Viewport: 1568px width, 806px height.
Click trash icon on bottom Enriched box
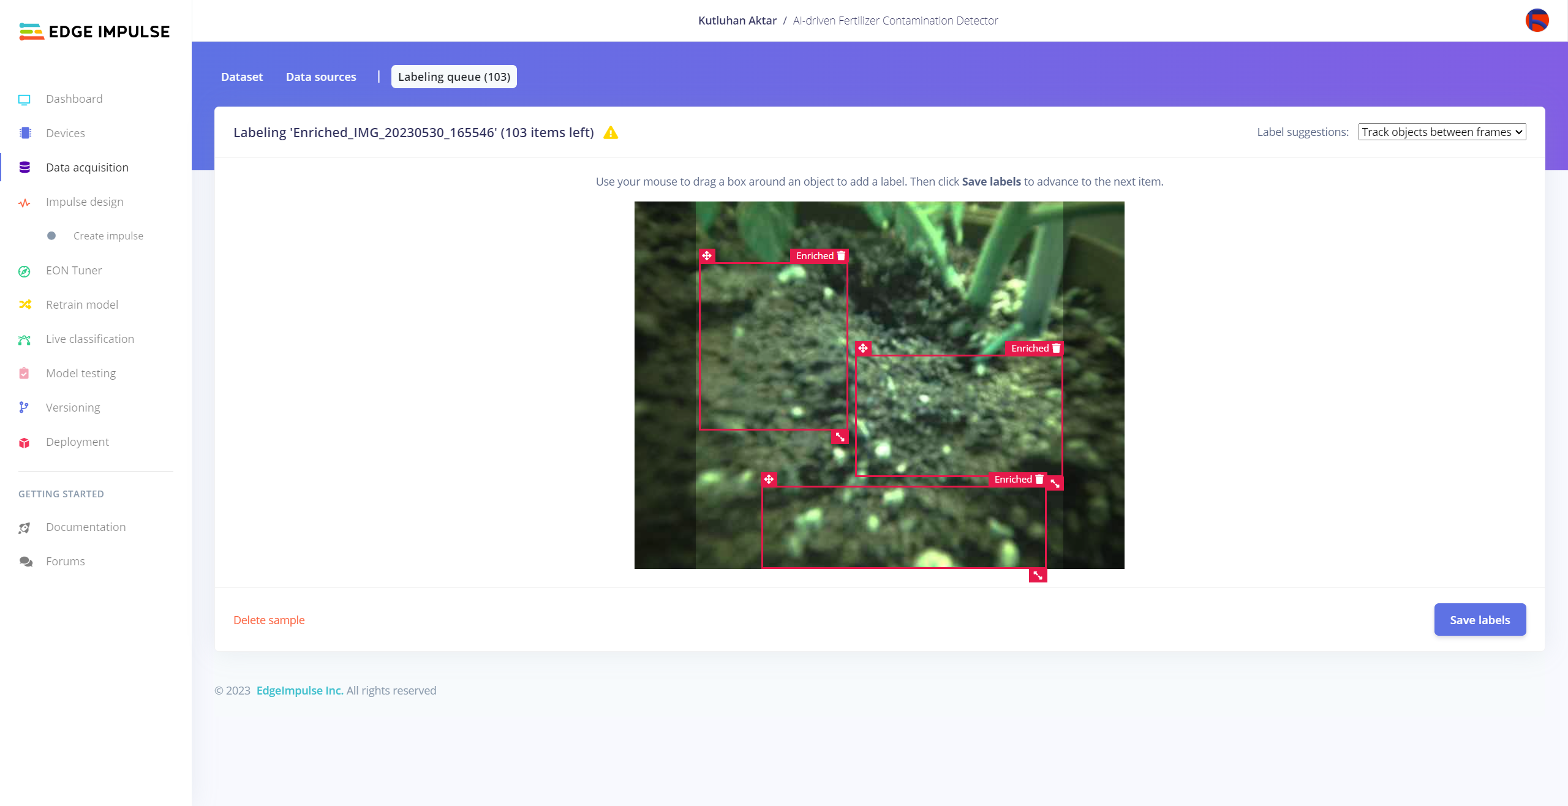tap(1039, 480)
